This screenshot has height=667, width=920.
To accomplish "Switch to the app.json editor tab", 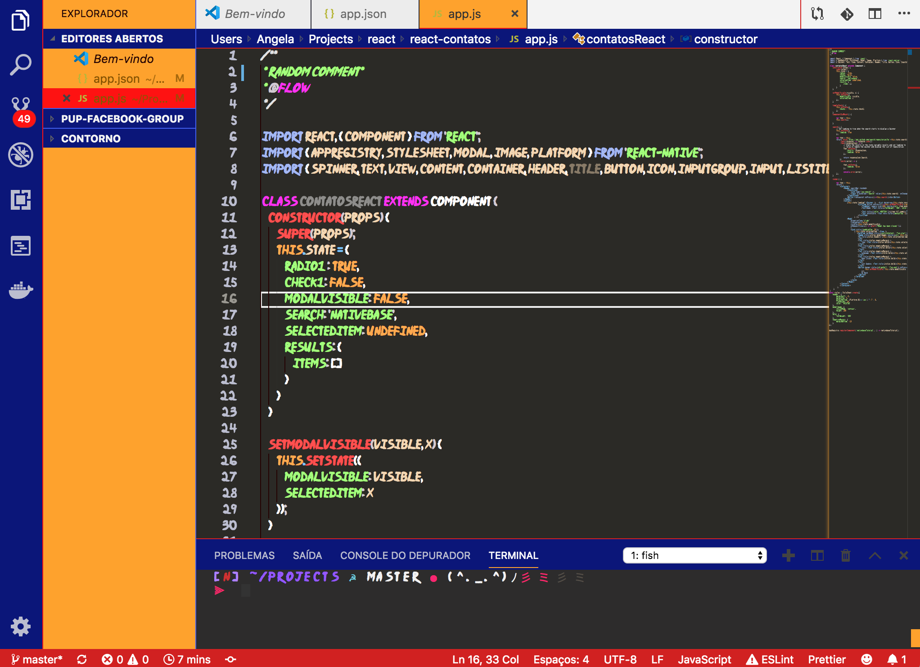I will pyautogui.click(x=363, y=14).
